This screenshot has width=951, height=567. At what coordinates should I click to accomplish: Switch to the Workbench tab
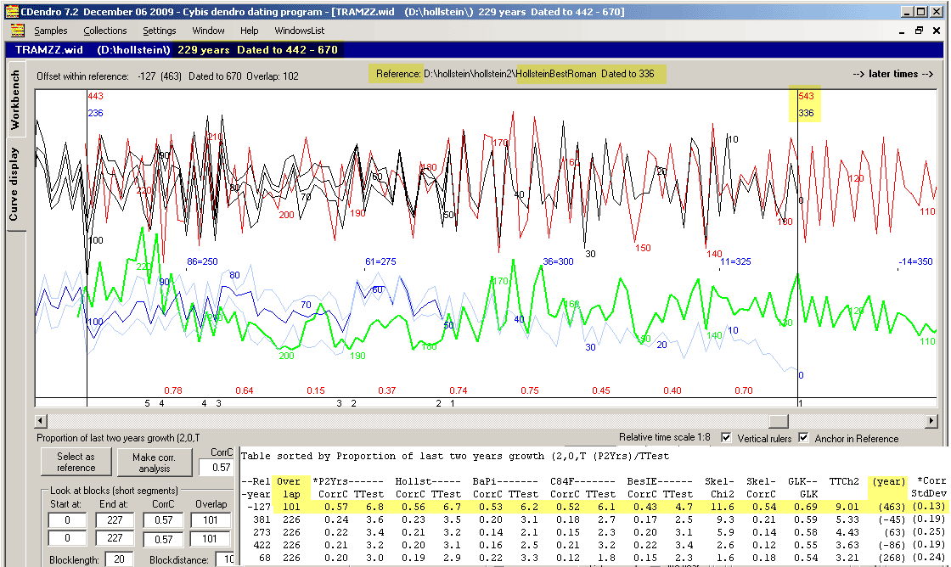click(15, 99)
